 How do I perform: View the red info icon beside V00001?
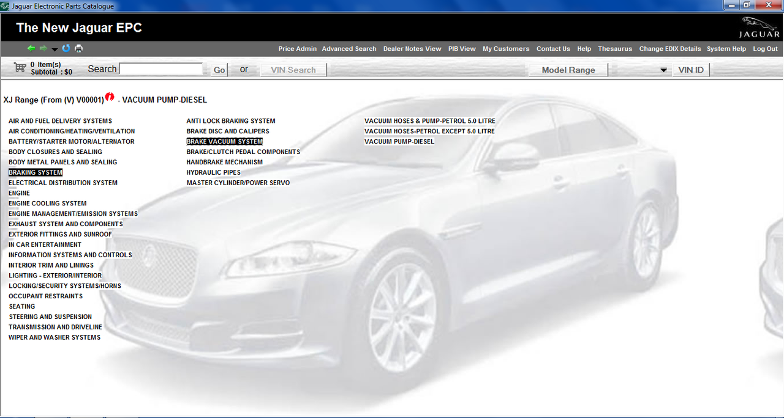tap(110, 96)
